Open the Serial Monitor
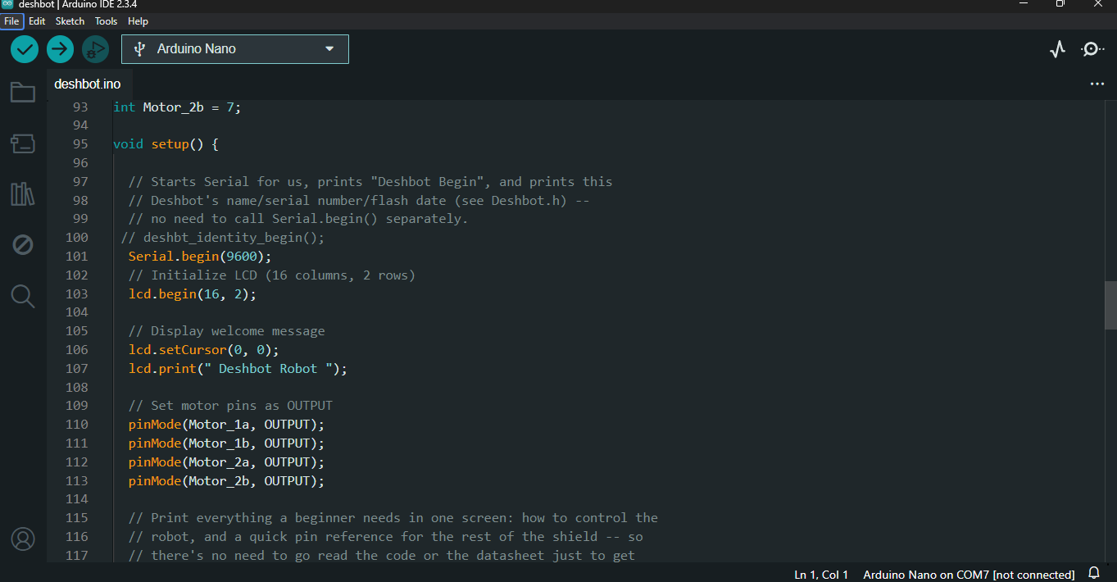The height and width of the screenshot is (582, 1117). pyautogui.click(x=1092, y=49)
